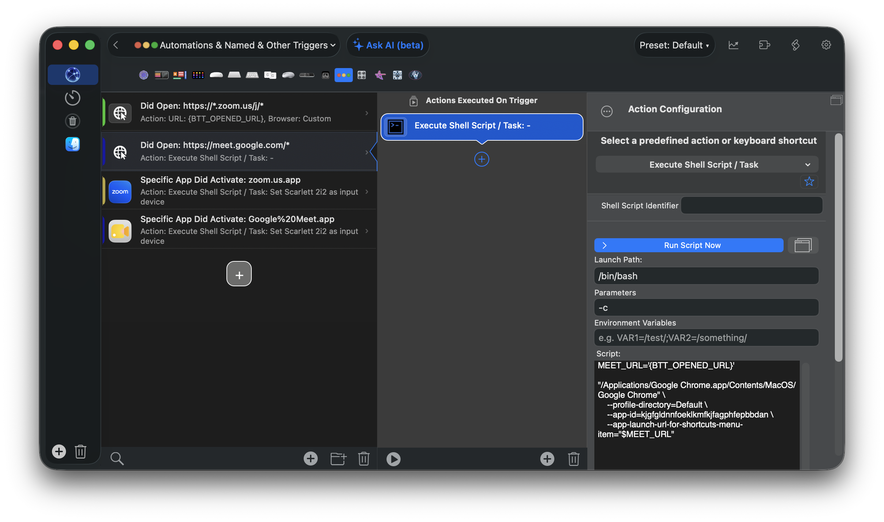The image size is (884, 522).
Task: Add new trigger with bottom plus icon
Action: [310, 459]
